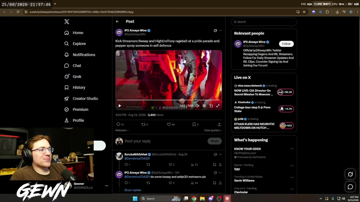Reply to the bwaay and addyOD restreams comment

[126, 183]
